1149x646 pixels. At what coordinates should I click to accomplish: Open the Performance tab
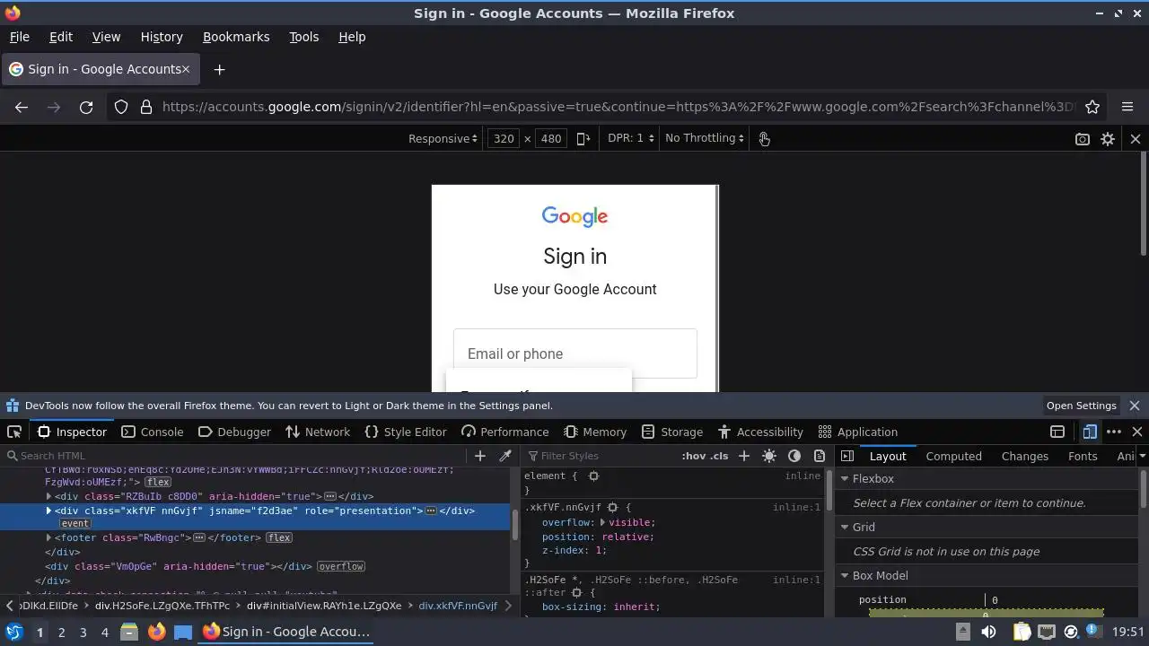tap(504, 432)
